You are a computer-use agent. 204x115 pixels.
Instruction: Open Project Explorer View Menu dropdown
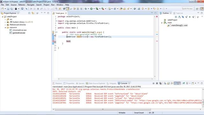click(x=42, y=13)
